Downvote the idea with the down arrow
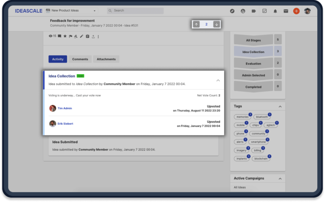Viewport: 325px width, 202px height. coord(217,24)
